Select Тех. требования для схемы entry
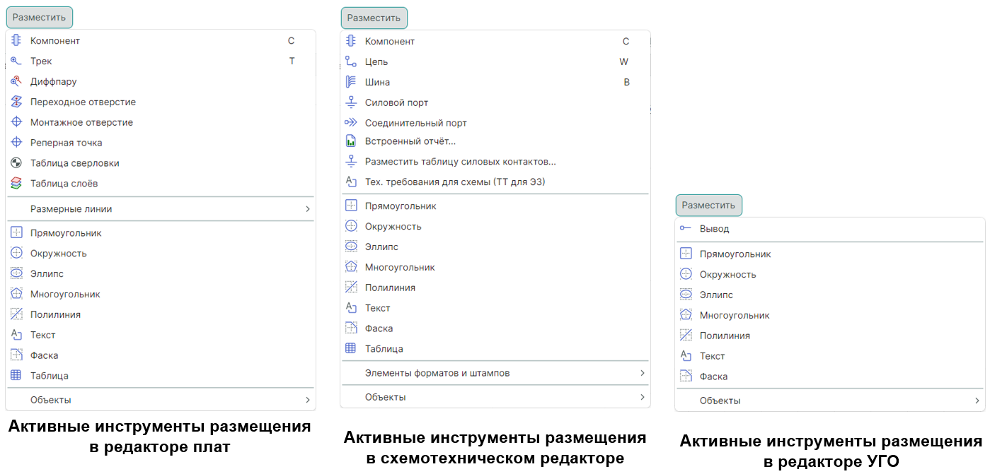This screenshot has height=474, width=990. (x=455, y=182)
